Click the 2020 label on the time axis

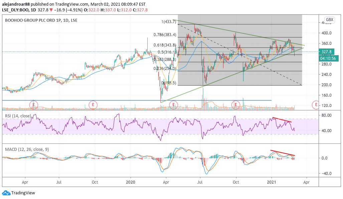(131, 182)
